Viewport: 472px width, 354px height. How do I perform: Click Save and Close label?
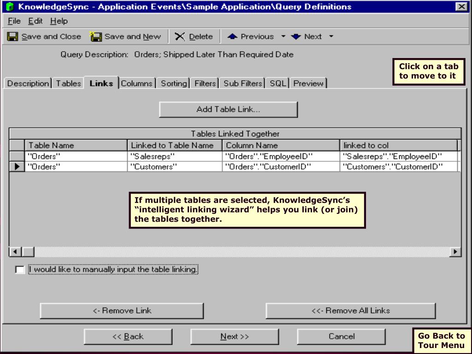(x=51, y=36)
